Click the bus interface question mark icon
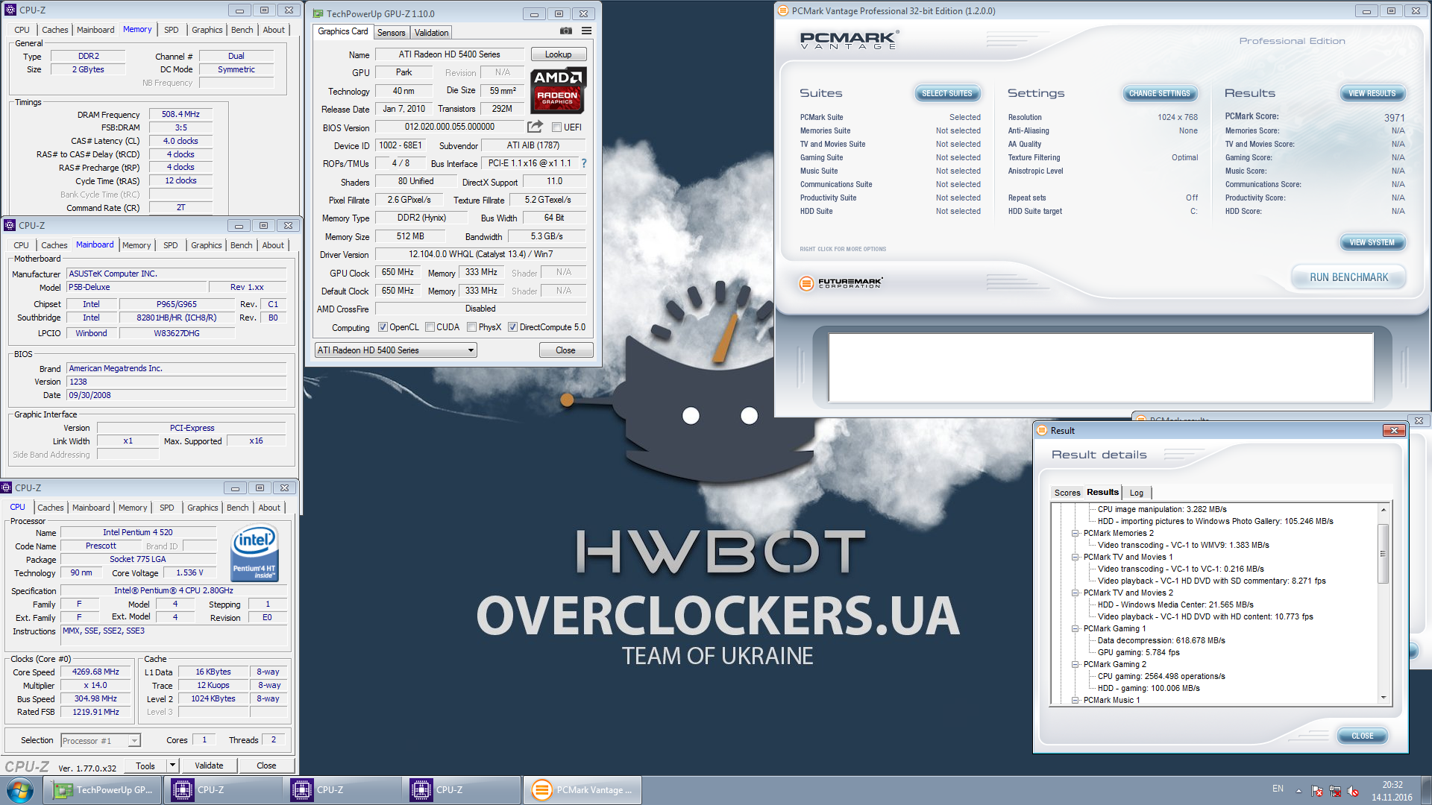This screenshot has height=805, width=1432. point(584,163)
